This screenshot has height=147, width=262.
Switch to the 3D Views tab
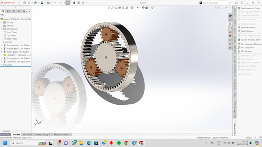pos(27,134)
